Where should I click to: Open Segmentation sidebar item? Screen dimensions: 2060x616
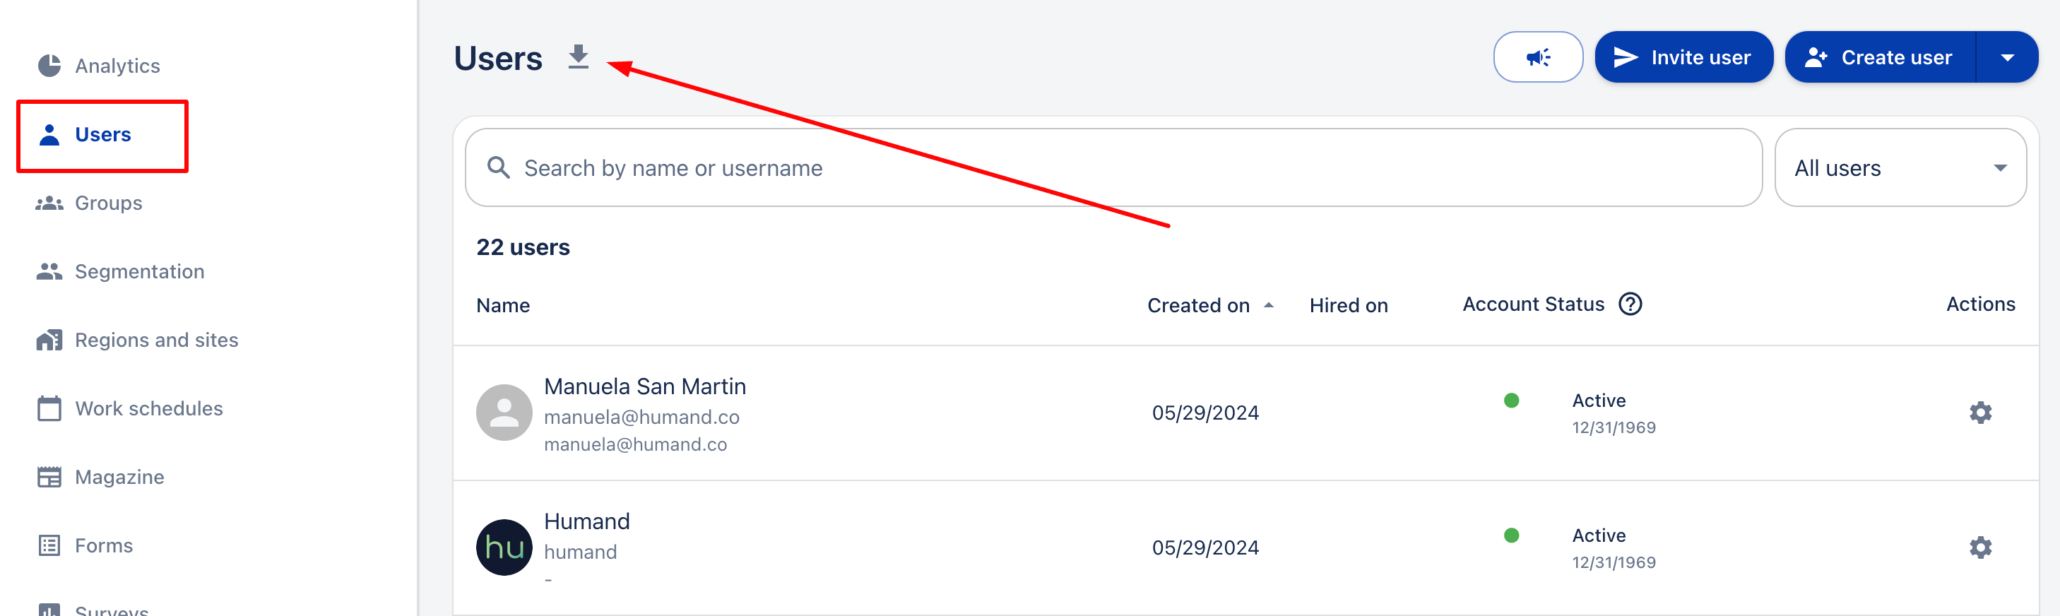click(139, 272)
